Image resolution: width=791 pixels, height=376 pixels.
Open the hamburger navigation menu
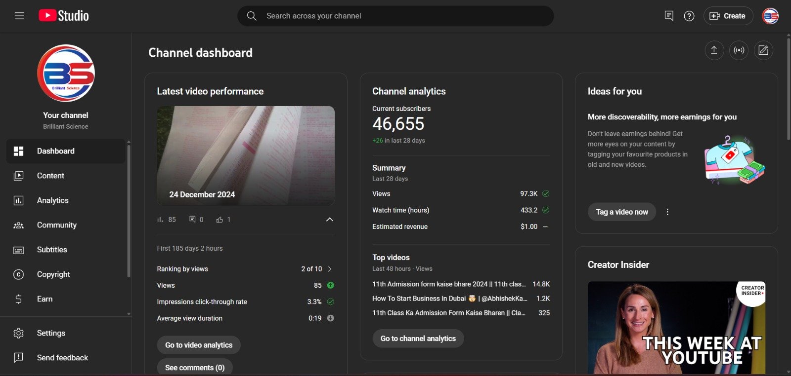pos(19,16)
